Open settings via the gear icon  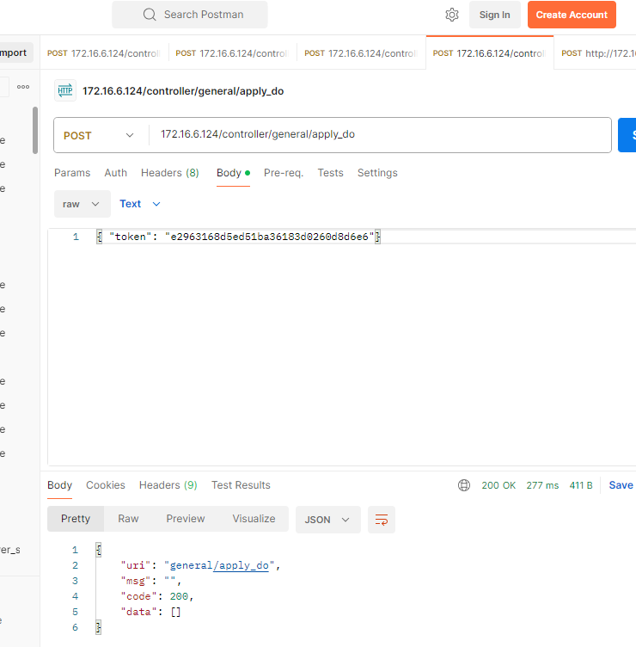[x=452, y=15]
